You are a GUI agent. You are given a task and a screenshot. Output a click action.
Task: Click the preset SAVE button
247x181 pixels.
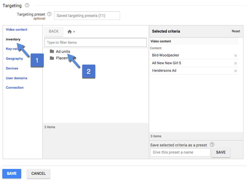pyautogui.click(x=221, y=152)
